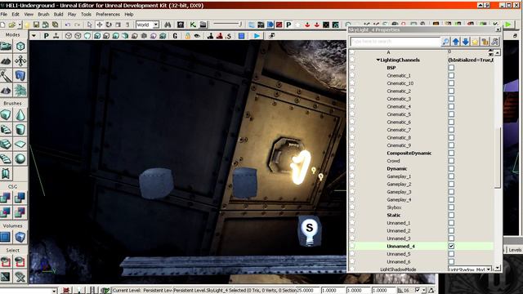Choose the Spiral Staircase brush
523x294 pixels.
click(6, 159)
